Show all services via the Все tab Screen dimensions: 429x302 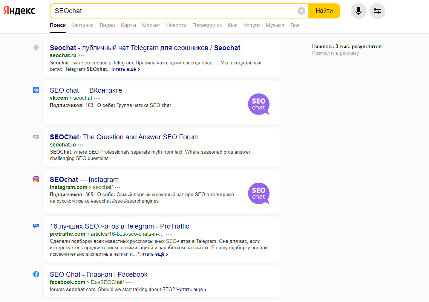pos(295,25)
